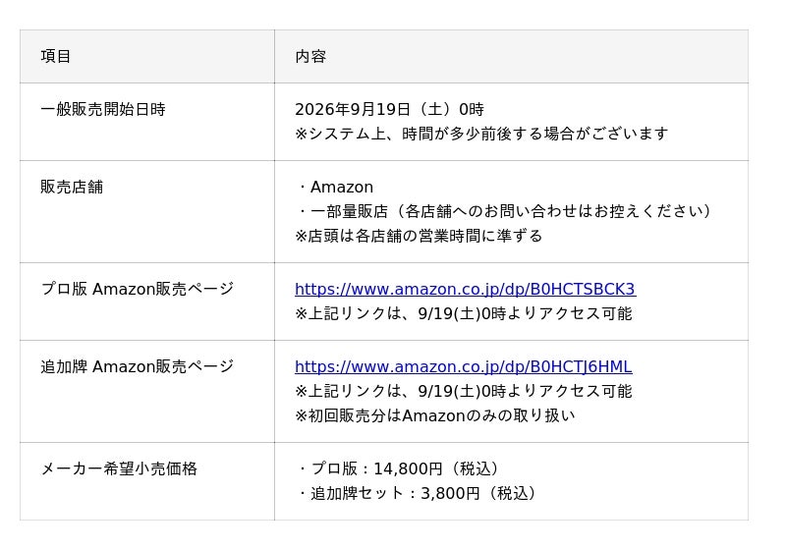Screen dimensions: 786x550
Task: Click the プロ版：14,800円 price line
Action: click(x=398, y=468)
